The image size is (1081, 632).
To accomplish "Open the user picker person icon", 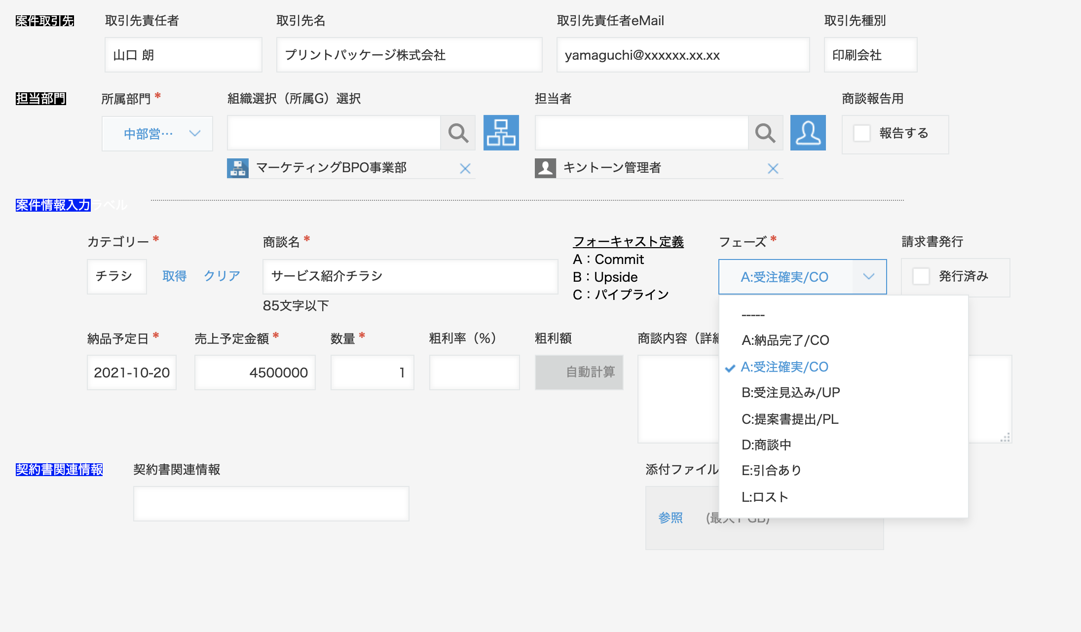I will point(808,133).
